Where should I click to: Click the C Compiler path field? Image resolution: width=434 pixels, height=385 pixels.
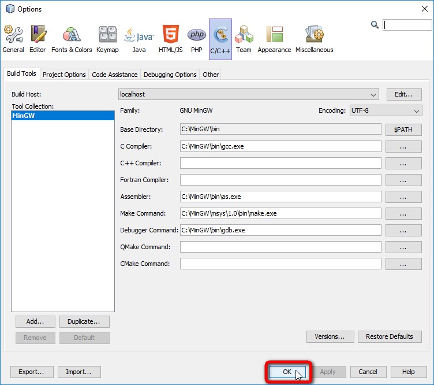pos(280,146)
